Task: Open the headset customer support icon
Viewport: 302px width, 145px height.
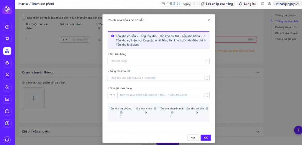Action: pos(7,140)
